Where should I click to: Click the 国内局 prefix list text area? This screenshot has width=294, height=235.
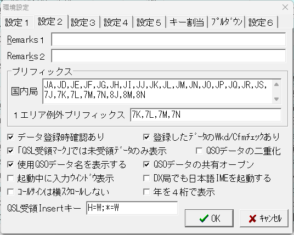[157, 91]
